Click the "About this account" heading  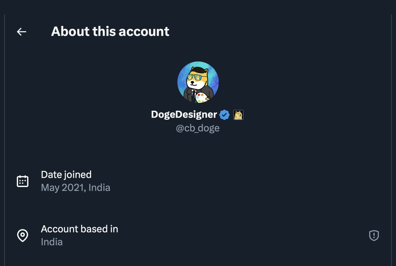tap(110, 31)
